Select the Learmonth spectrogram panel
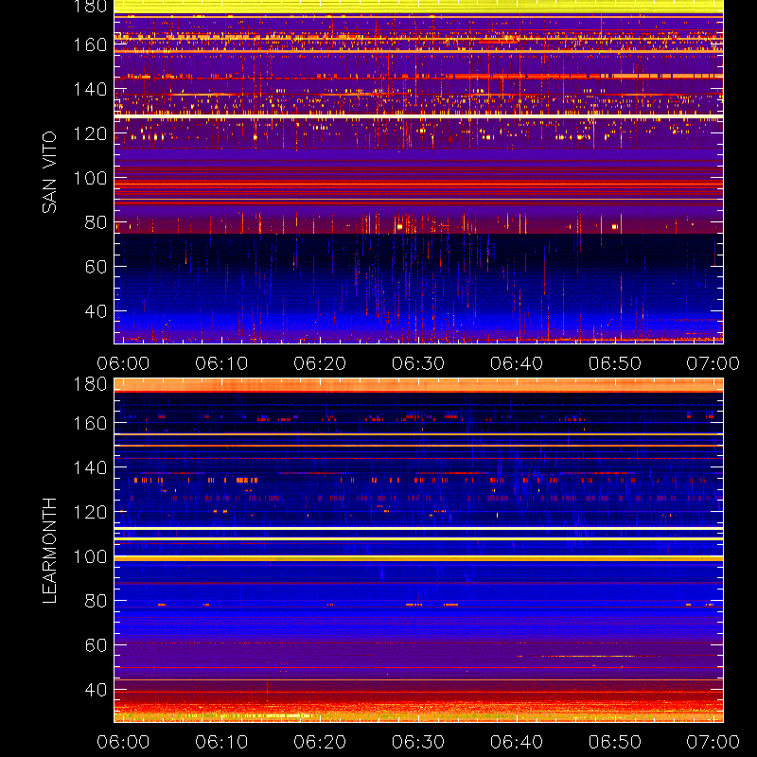This screenshot has height=757, width=757. pos(418,551)
